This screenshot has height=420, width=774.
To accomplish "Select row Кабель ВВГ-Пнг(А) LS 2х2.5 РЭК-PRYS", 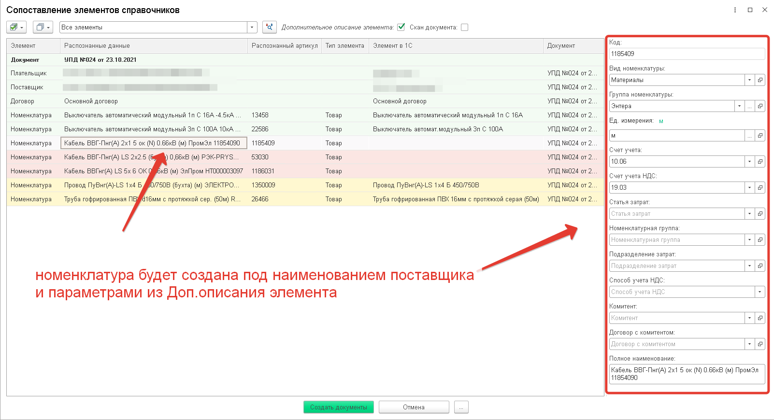I will click(305, 157).
